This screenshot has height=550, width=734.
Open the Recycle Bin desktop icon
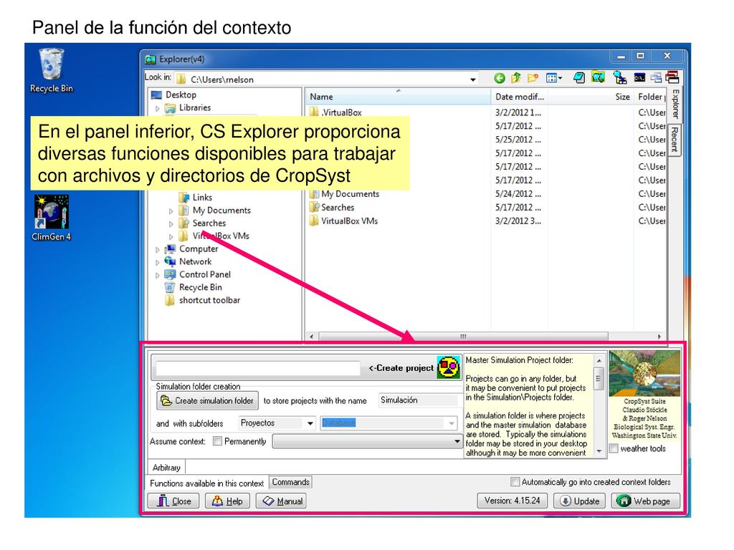52,70
